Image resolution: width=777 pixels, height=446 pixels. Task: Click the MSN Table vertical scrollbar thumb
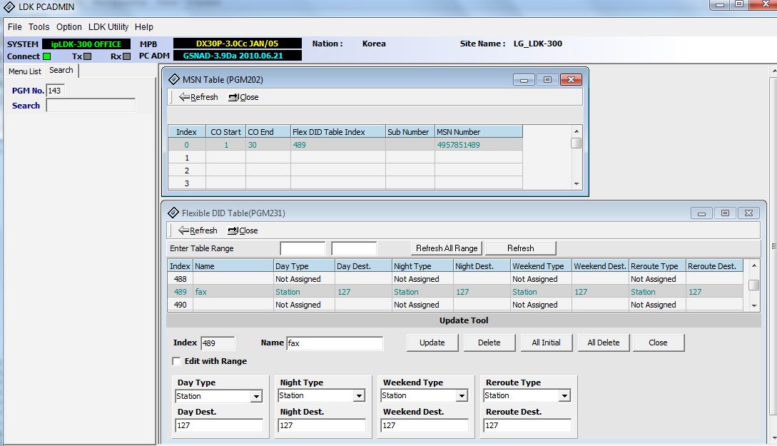[x=577, y=143]
